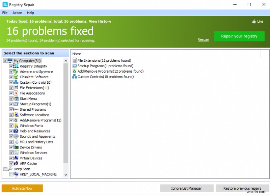Screen dimensions: 270x195
Task: Click the File Associations letter A icon
Action: coord(16,93)
